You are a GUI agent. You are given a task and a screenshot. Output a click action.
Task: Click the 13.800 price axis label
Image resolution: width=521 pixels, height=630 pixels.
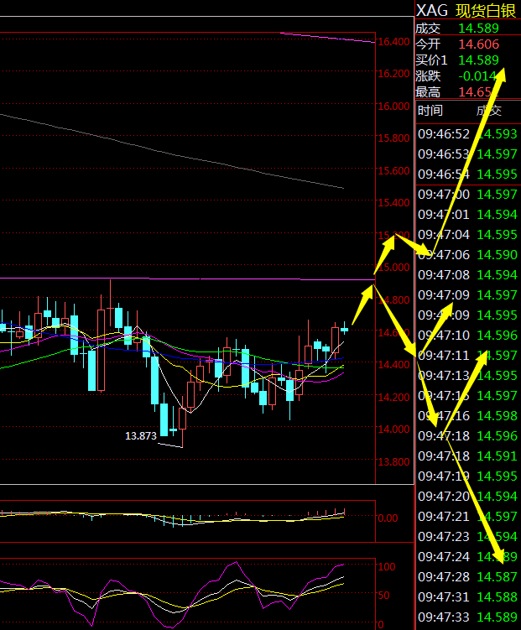(x=393, y=462)
